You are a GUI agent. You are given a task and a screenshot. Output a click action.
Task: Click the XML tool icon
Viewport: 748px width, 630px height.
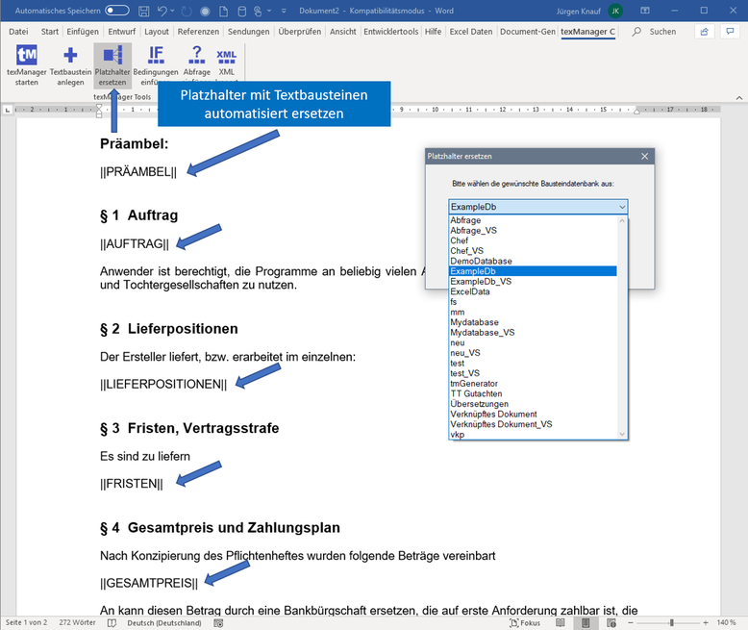coord(226,57)
